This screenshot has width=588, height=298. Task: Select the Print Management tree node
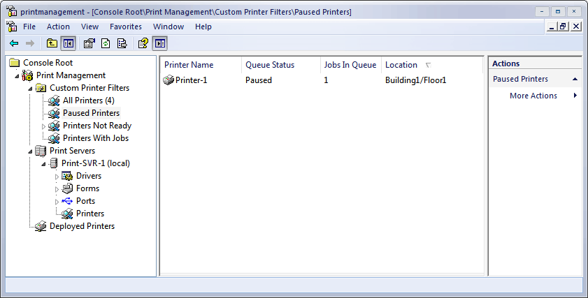pos(71,75)
